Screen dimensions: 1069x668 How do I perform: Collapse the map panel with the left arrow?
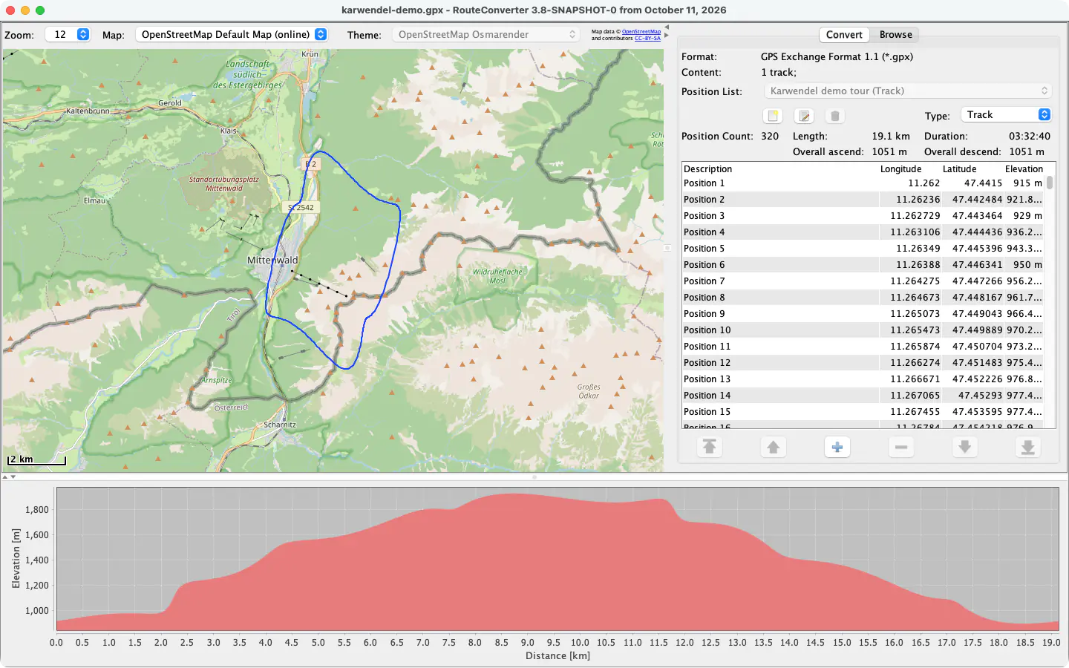pos(667,27)
